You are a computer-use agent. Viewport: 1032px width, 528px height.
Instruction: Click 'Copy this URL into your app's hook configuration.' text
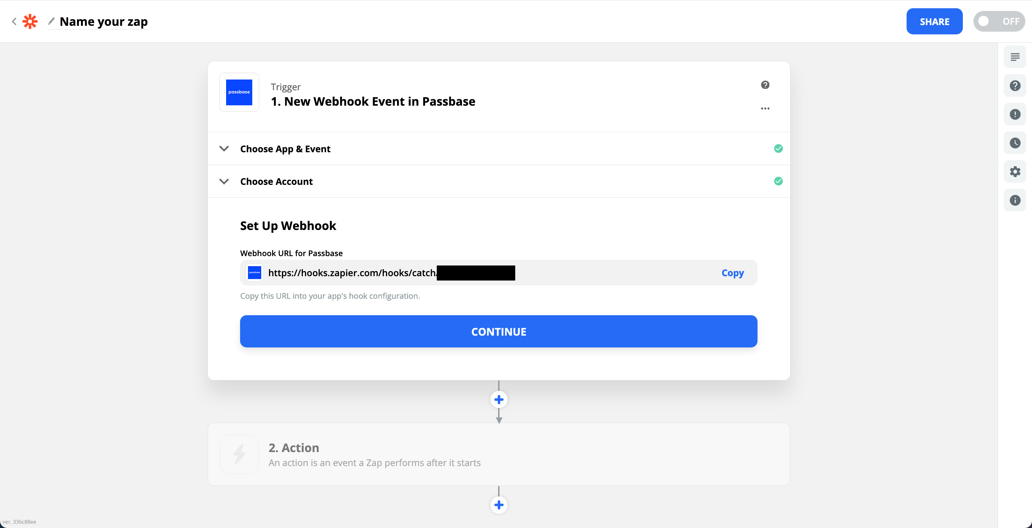(330, 296)
